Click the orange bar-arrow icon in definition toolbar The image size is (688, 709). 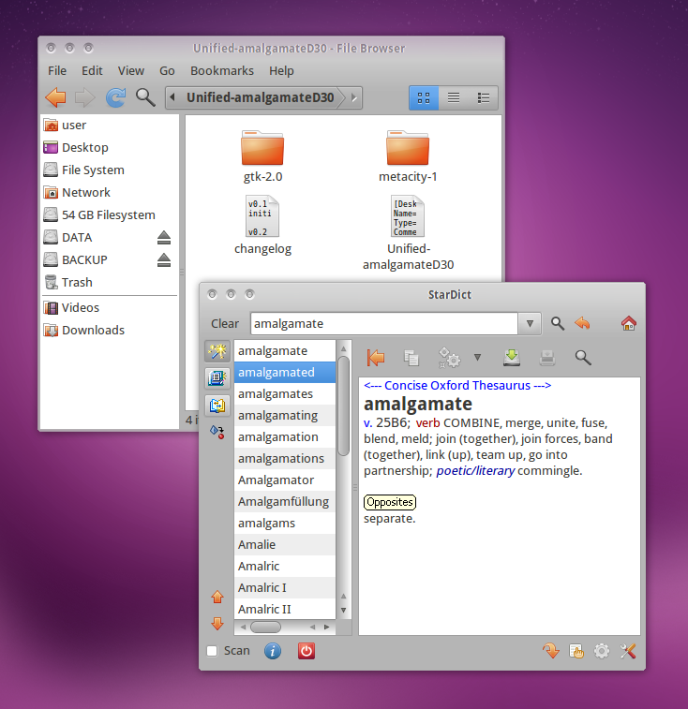click(x=376, y=358)
